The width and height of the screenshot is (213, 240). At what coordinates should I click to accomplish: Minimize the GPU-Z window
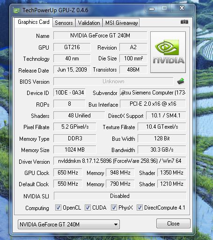coord(151,8)
